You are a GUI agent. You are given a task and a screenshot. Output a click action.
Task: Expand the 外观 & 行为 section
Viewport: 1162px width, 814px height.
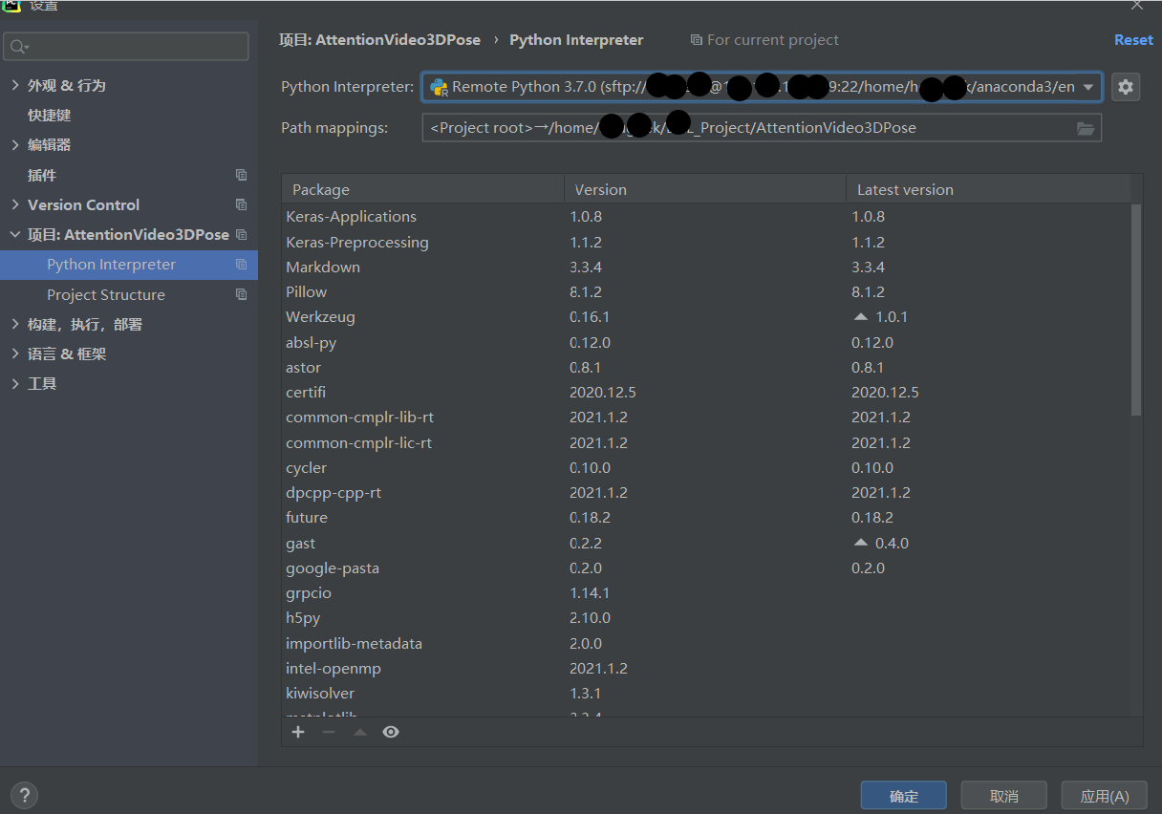tap(14, 85)
